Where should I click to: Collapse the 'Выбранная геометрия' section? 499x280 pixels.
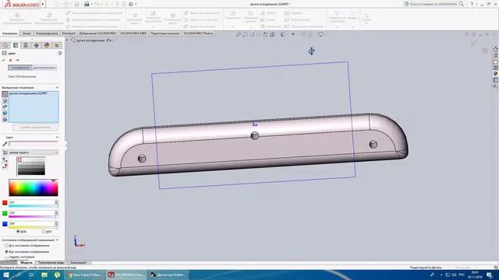(57, 87)
